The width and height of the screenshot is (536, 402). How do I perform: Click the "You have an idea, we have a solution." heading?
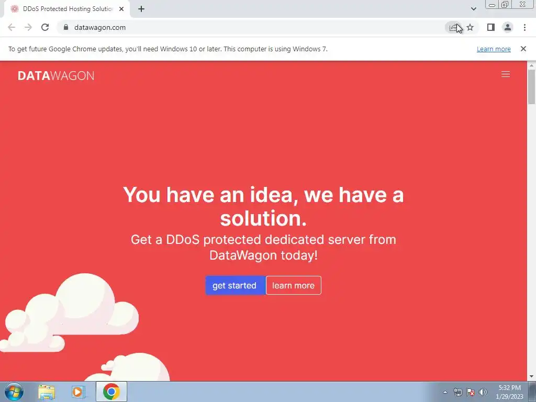[x=263, y=206]
